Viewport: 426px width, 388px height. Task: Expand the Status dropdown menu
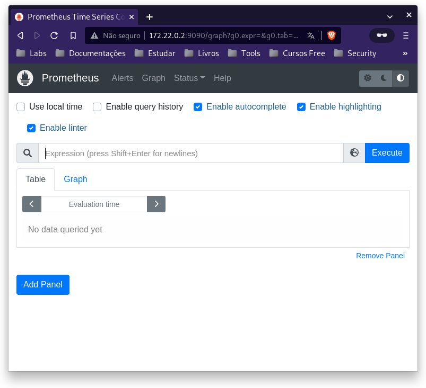(x=189, y=78)
